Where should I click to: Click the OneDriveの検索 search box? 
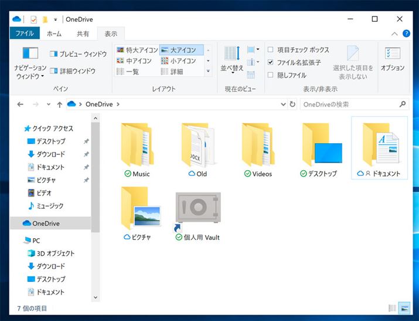click(x=355, y=104)
